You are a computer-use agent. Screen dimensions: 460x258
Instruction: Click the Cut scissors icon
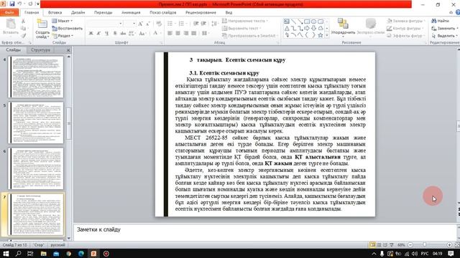(23, 21)
